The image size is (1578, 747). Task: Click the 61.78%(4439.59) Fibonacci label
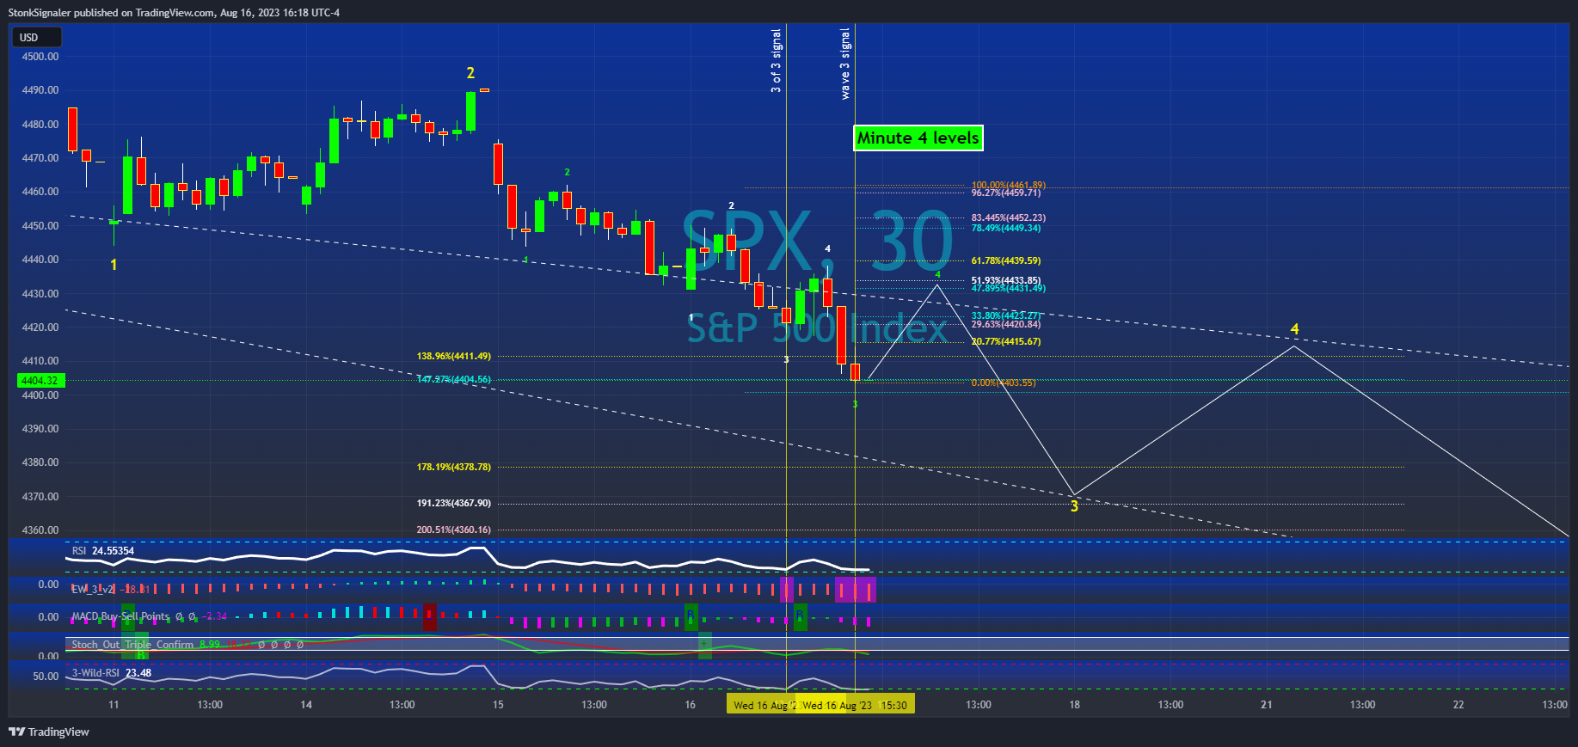pos(1006,260)
